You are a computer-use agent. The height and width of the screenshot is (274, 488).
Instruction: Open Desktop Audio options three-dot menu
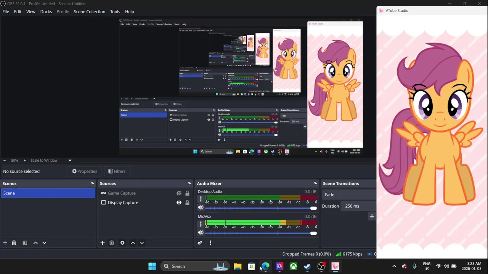click(201, 199)
